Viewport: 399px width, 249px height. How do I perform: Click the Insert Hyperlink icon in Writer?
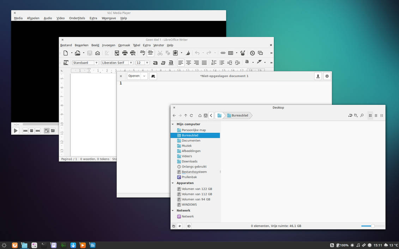click(223, 53)
